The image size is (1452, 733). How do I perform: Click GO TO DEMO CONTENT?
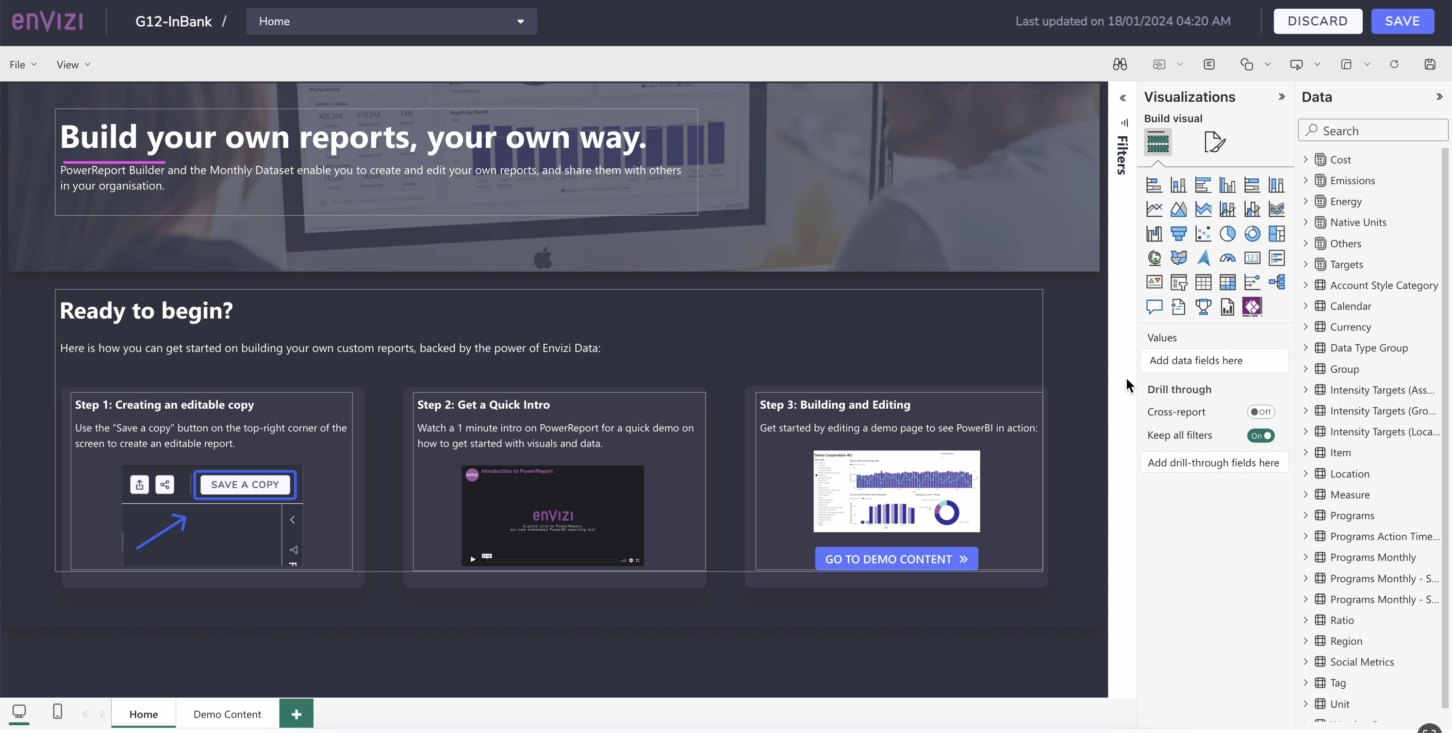pyautogui.click(x=896, y=558)
